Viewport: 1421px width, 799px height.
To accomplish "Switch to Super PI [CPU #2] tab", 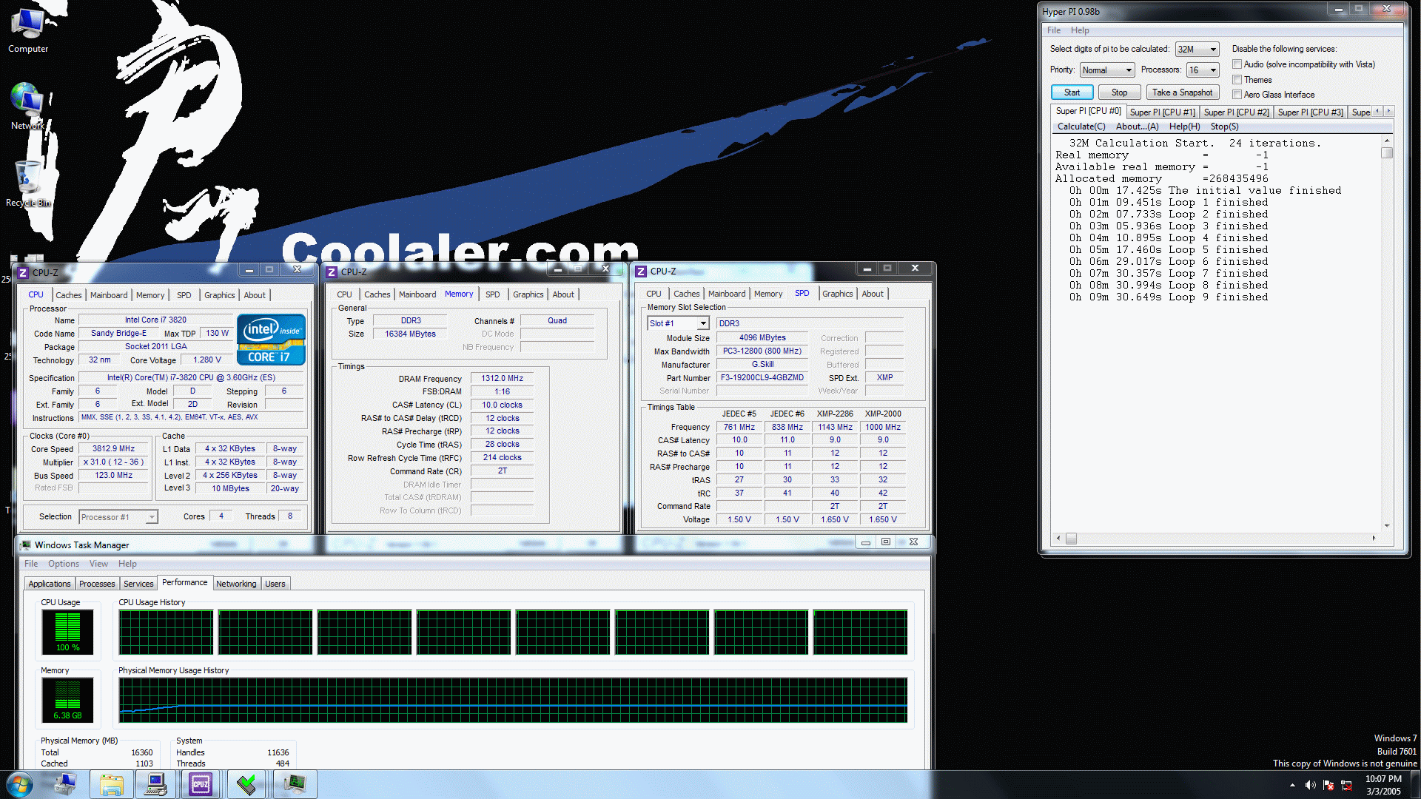I will click(1236, 112).
